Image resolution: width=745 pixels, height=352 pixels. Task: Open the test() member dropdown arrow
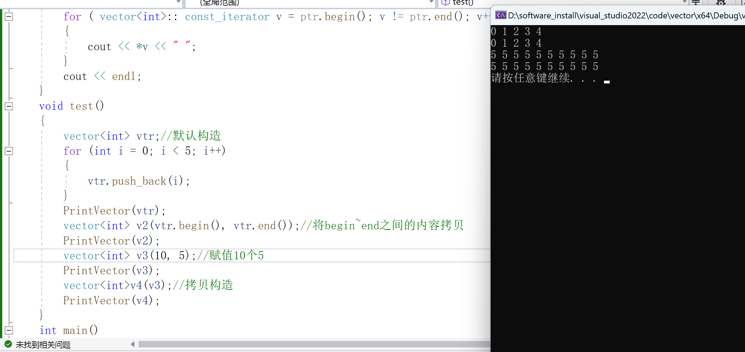tap(685, 2)
